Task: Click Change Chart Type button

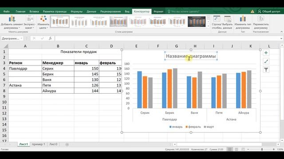Action: [x=243, y=23]
